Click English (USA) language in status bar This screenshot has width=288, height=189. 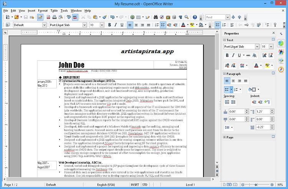(106, 185)
